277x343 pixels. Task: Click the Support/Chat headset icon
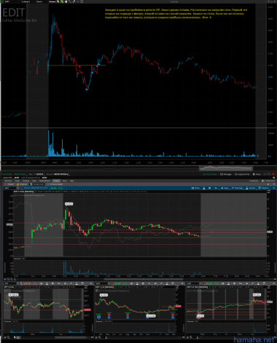[x=236, y=174]
